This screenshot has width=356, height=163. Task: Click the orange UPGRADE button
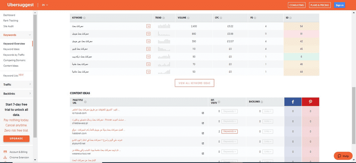tap(16, 138)
